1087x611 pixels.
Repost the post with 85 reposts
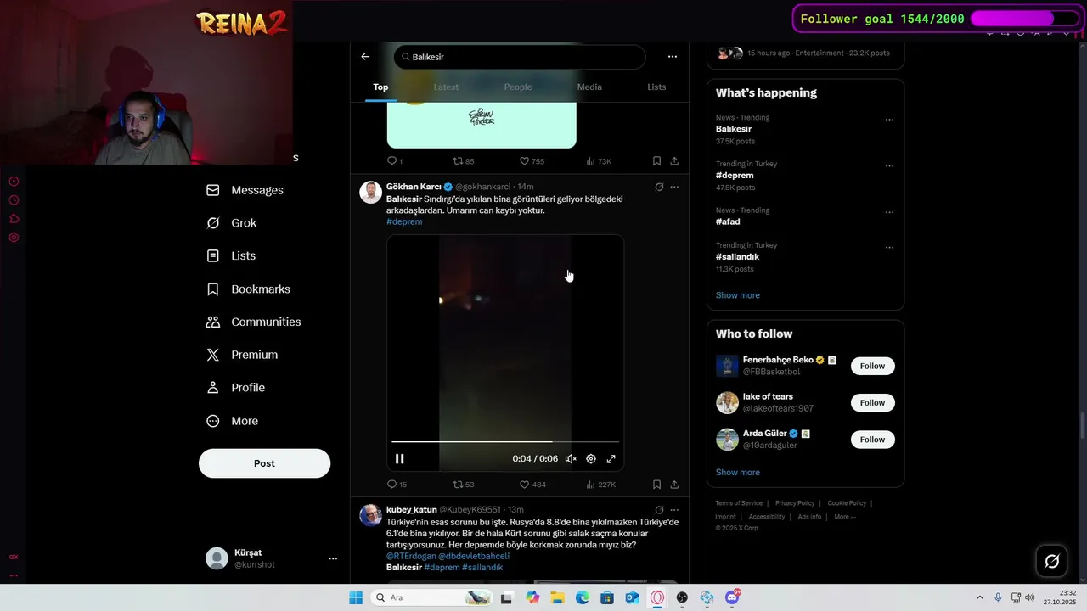[463, 161]
